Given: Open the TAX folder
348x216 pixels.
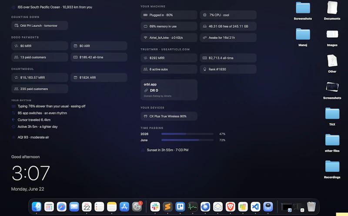Looking at the screenshot, I should [332, 116].
